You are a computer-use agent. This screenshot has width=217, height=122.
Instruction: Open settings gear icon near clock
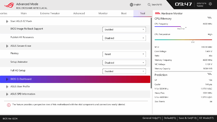pyautogui.click(x=210, y=4)
